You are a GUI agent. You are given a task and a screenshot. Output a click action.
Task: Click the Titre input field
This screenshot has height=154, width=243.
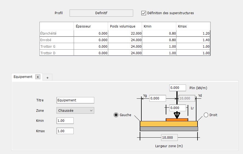tap(75, 100)
